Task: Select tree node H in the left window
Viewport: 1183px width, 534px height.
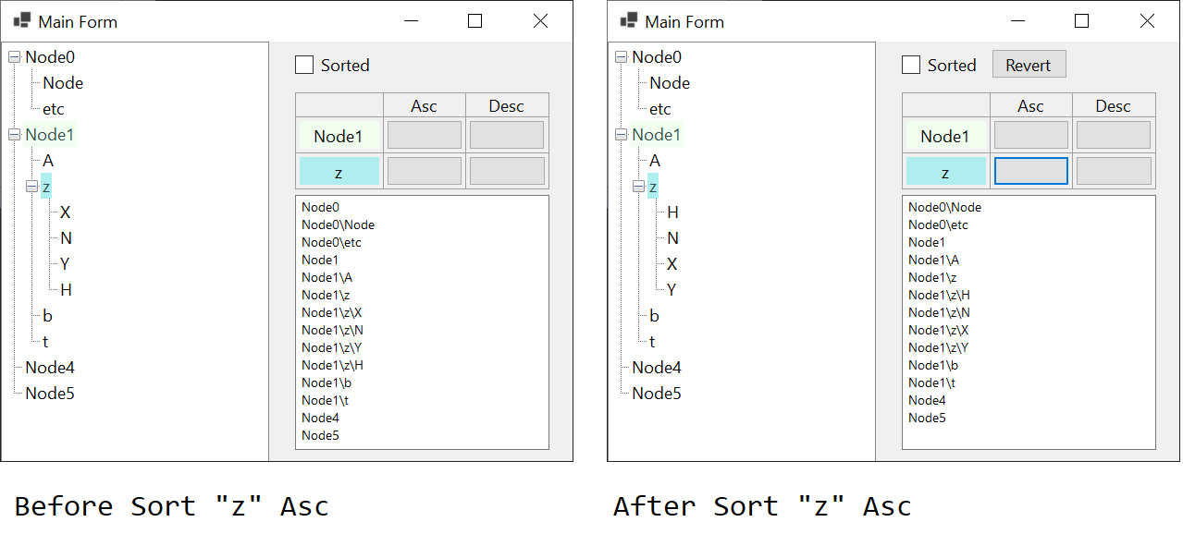Action: point(67,290)
